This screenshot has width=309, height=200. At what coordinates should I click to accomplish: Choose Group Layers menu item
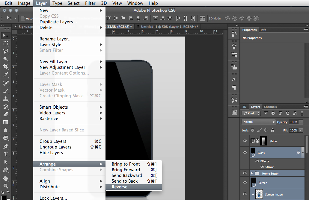point(69,141)
